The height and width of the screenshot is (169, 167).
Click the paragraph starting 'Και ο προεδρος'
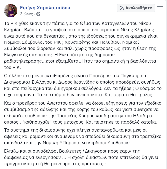pos(83,113)
